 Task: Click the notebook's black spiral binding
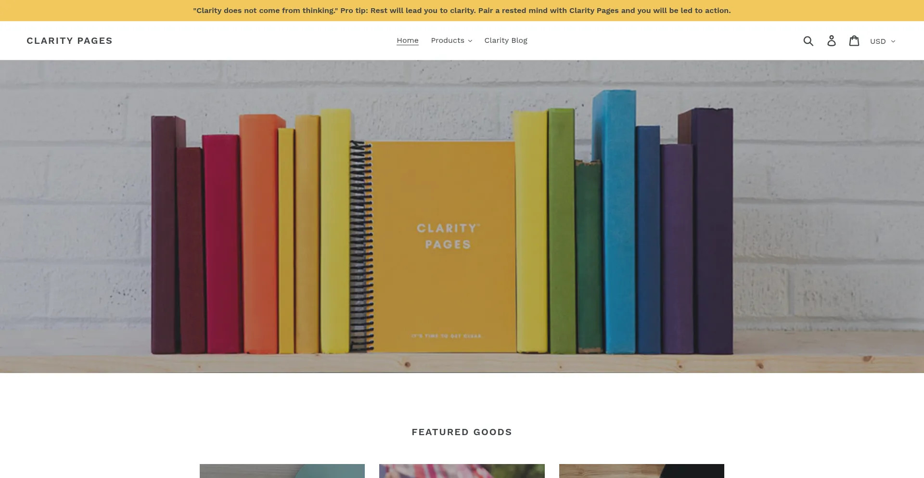tap(361, 245)
